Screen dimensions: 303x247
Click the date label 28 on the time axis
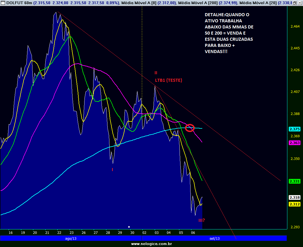point(108,232)
